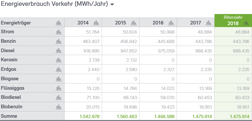Select the 2017 column header
The image size is (252, 121).
pos(196,23)
